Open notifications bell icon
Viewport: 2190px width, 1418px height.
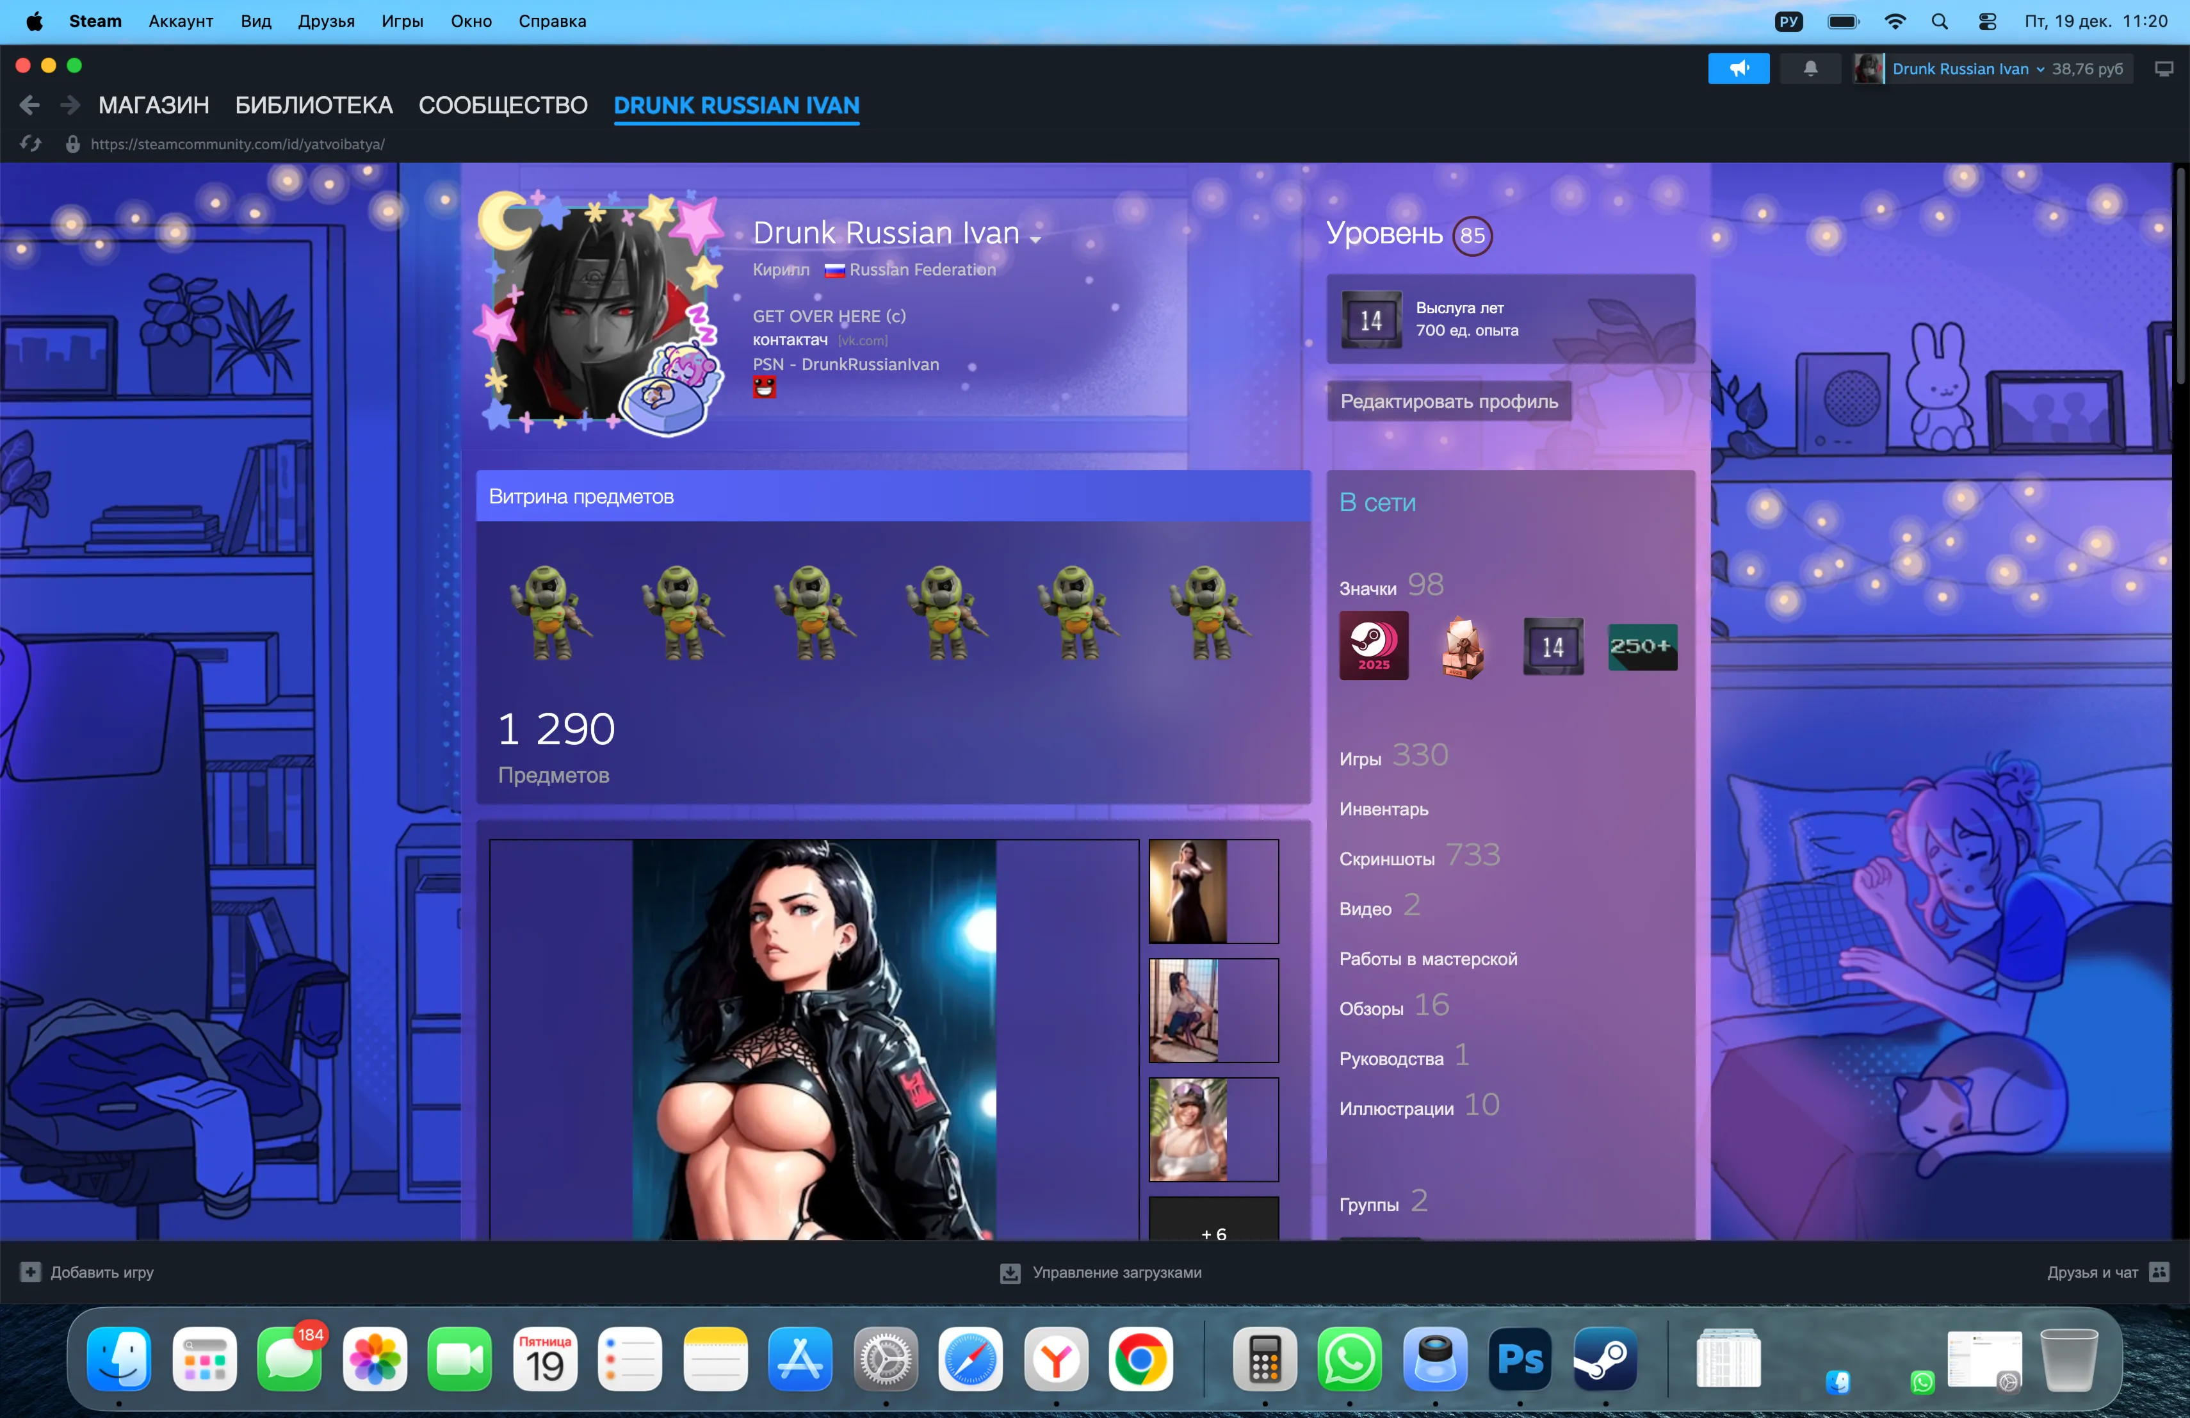pos(1810,69)
